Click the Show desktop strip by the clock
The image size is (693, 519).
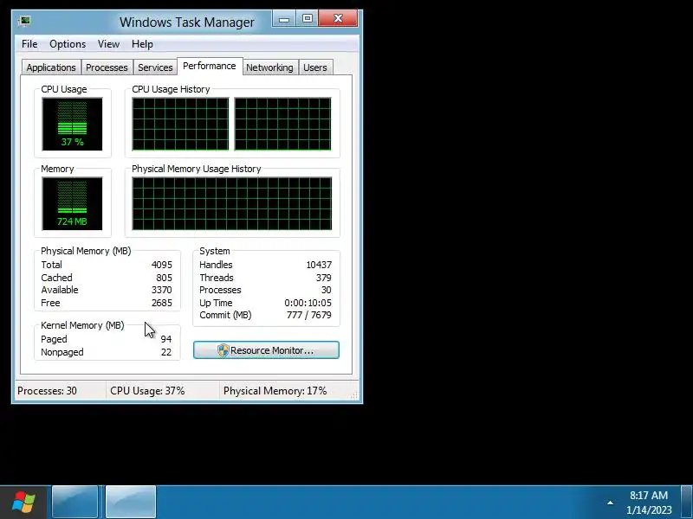[686, 503]
